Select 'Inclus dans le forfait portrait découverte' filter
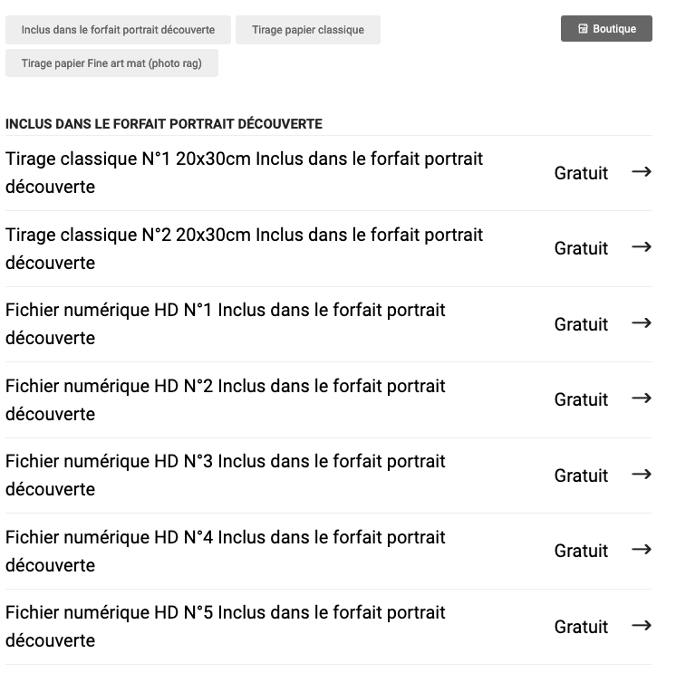 [118, 30]
